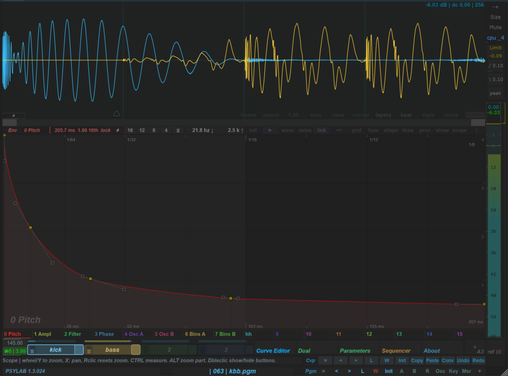Click Pgm row L load button
Image resolution: width=508 pixels, height=376 pixels.
[x=362, y=371]
